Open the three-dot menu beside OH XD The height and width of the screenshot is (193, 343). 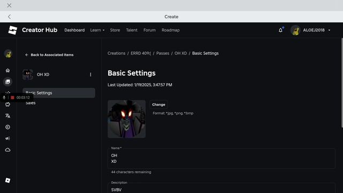(91, 75)
